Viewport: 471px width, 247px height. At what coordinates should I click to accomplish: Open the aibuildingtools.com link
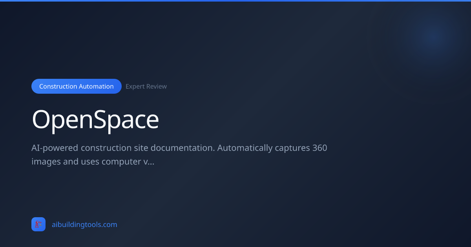point(84,225)
